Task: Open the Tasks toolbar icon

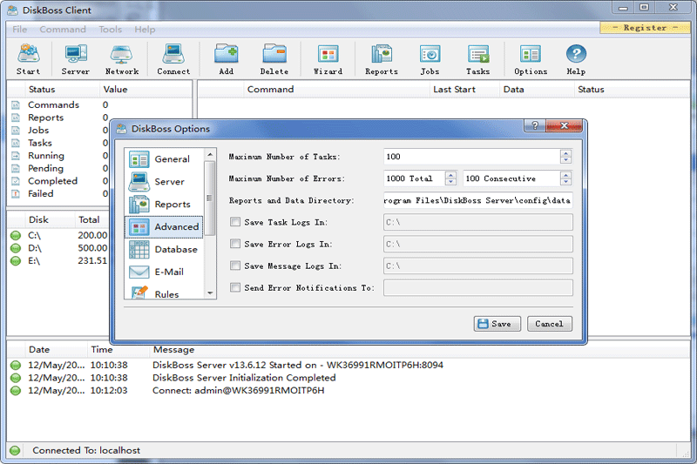Action: [x=477, y=59]
